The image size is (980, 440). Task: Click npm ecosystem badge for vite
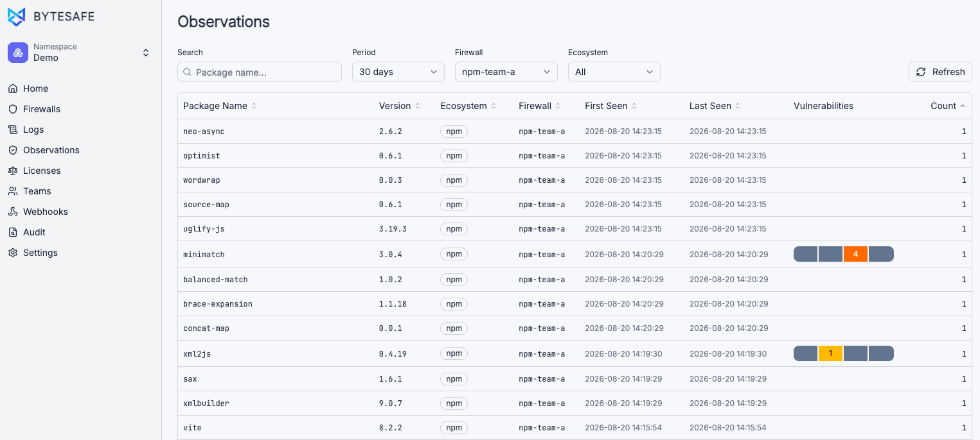click(x=454, y=428)
